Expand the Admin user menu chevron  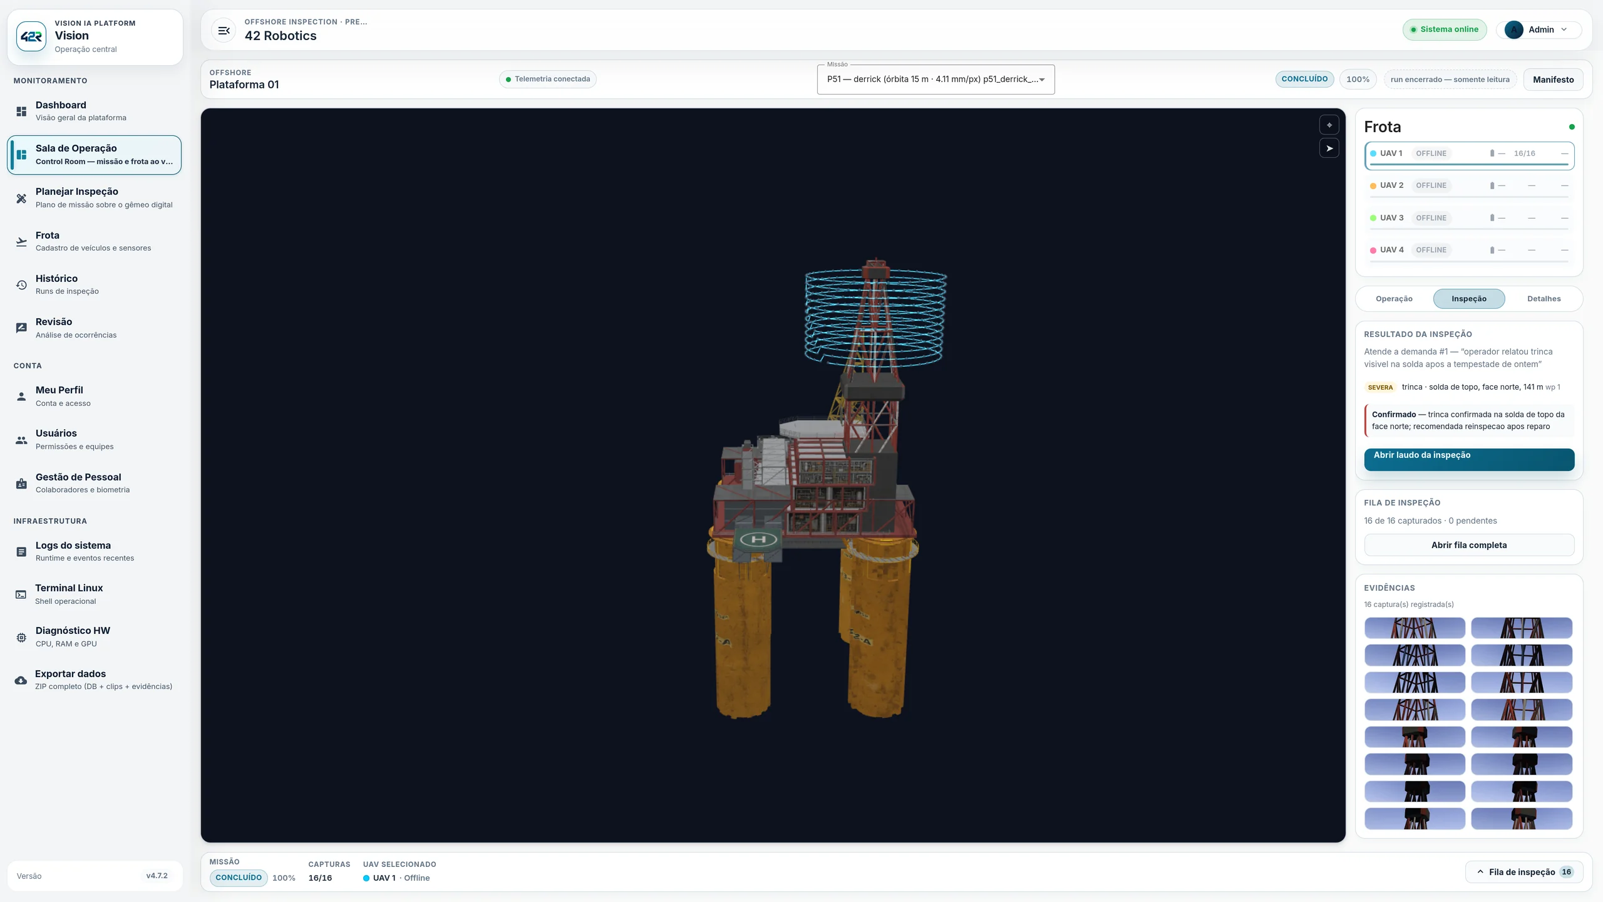tap(1564, 29)
